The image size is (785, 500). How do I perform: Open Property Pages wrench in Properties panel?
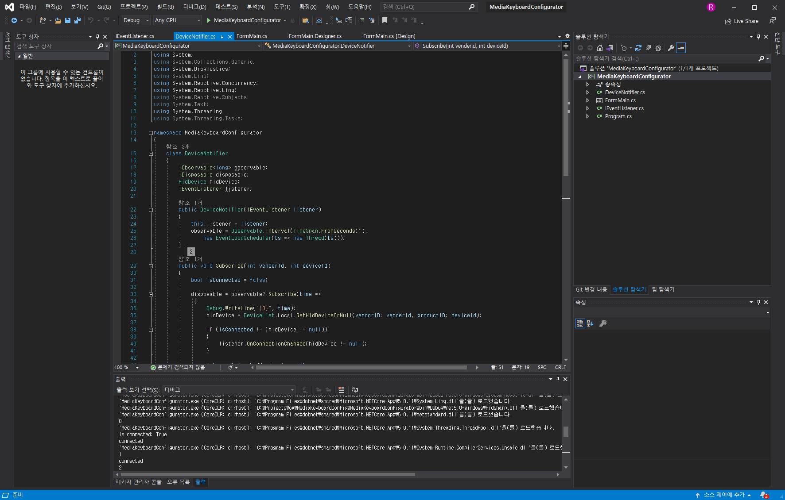click(x=603, y=323)
